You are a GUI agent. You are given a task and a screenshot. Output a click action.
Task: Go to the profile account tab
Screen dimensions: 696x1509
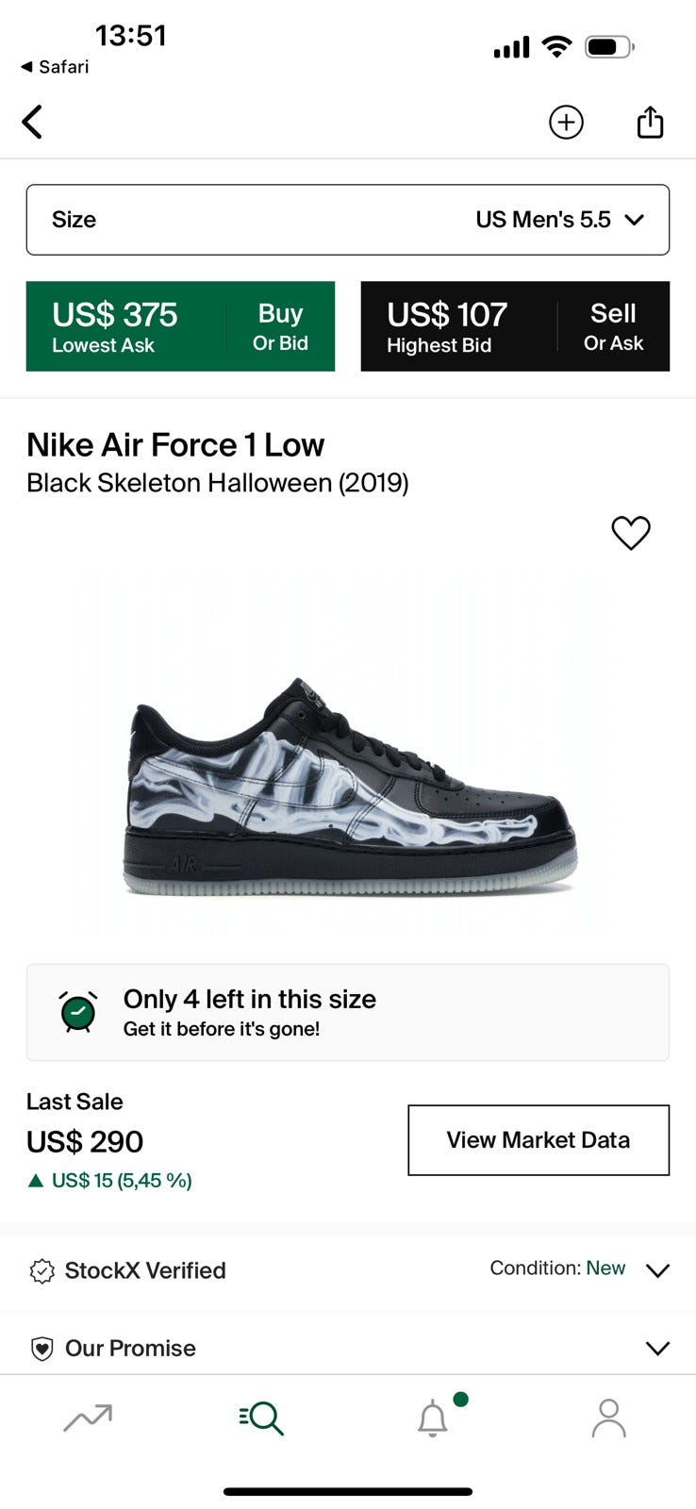pos(608,1418)
